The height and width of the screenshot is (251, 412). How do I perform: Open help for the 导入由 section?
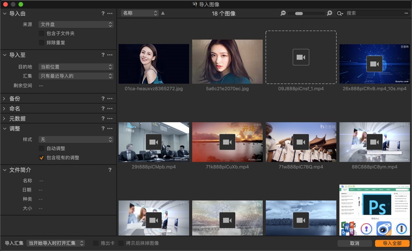[103, 13]
